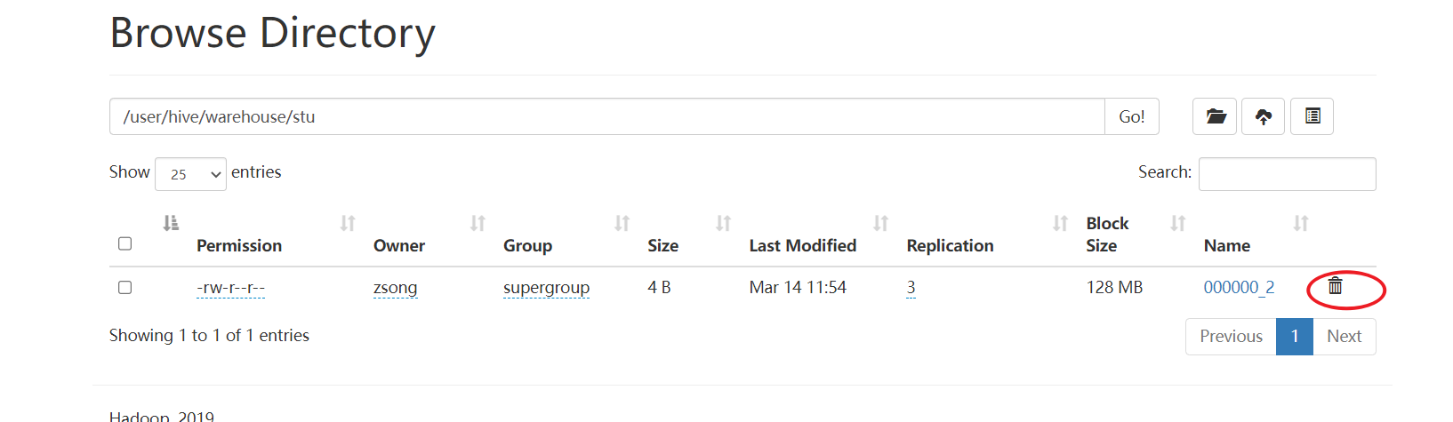
Task: Check the 000000_2 row checkbox
Action: pos(125,288)
